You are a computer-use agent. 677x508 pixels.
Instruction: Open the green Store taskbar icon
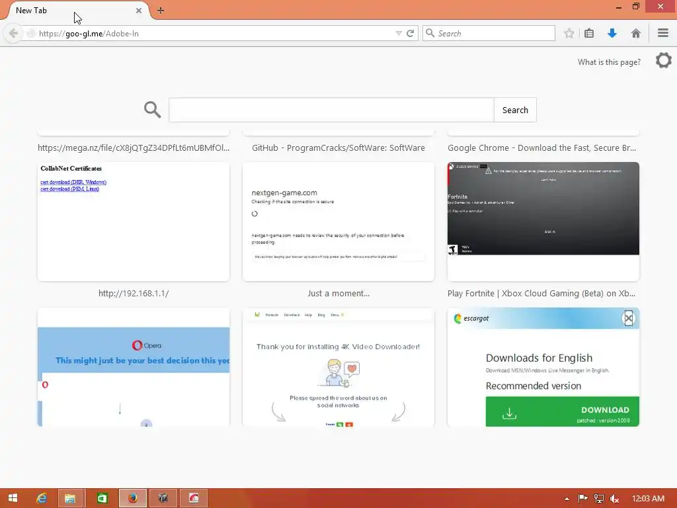(102, 498)
